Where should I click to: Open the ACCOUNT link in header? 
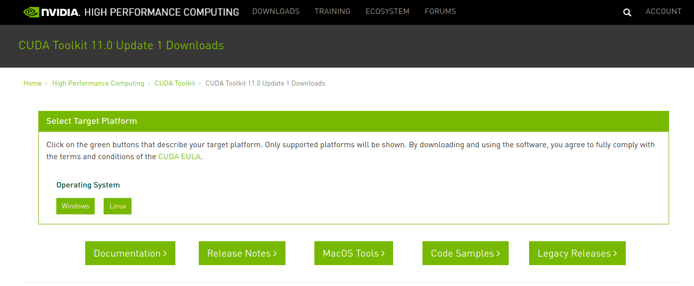664,11
